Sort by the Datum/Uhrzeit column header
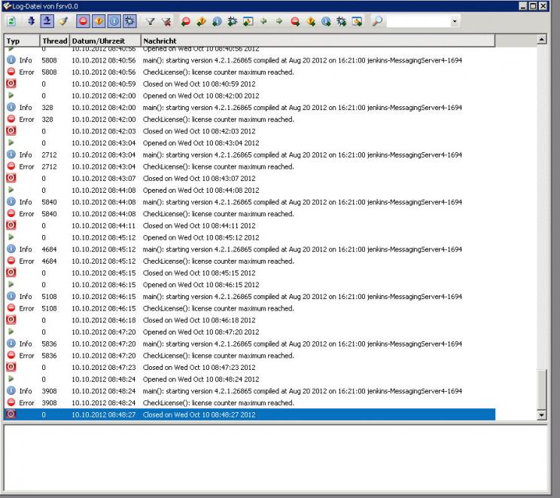The image size is (560, 498). click(x=104, y=40)
